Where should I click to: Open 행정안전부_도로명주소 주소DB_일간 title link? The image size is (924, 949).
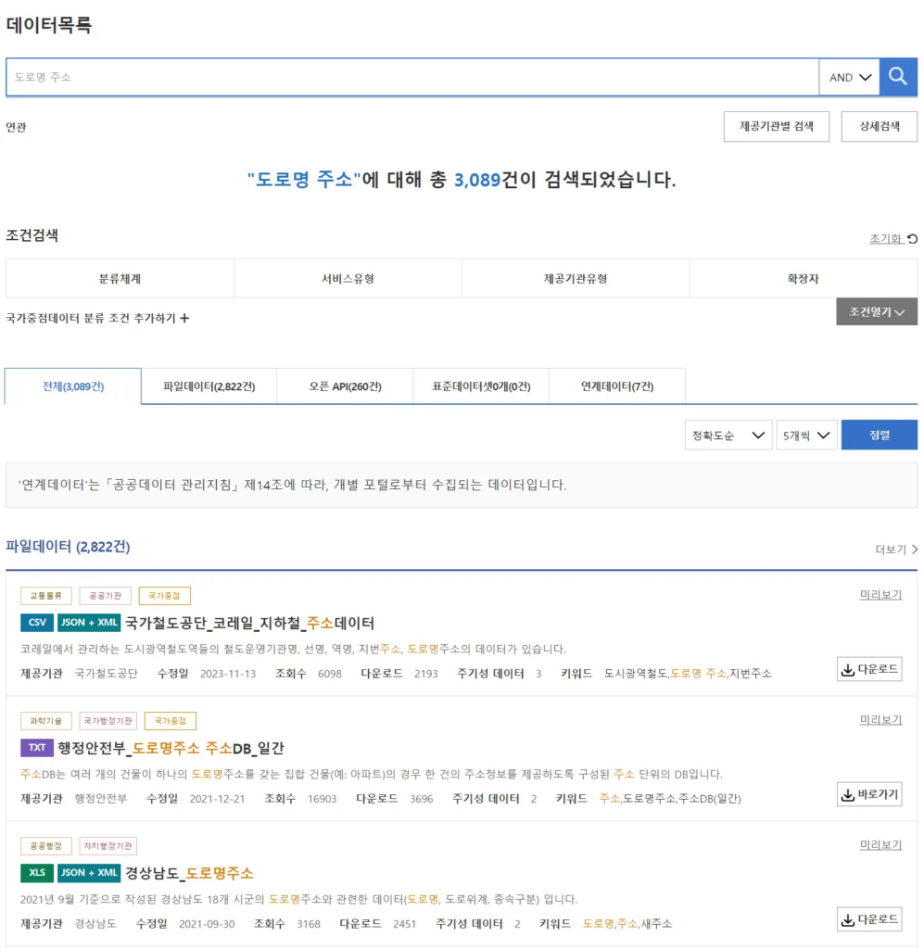[x=171, y=748]
